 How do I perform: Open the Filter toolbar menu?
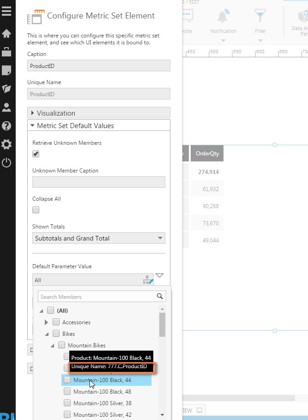260,23
